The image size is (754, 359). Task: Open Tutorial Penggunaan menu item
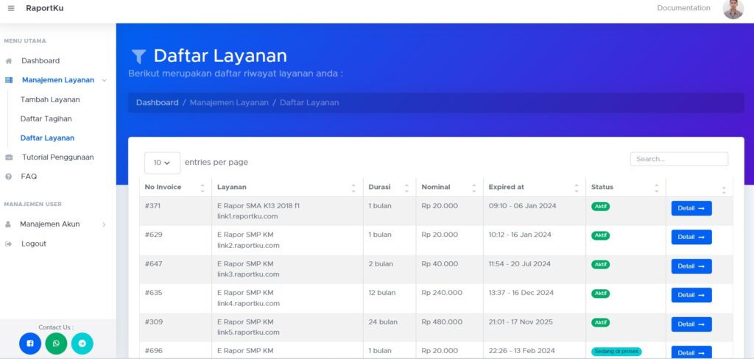(x=57, y=157)
